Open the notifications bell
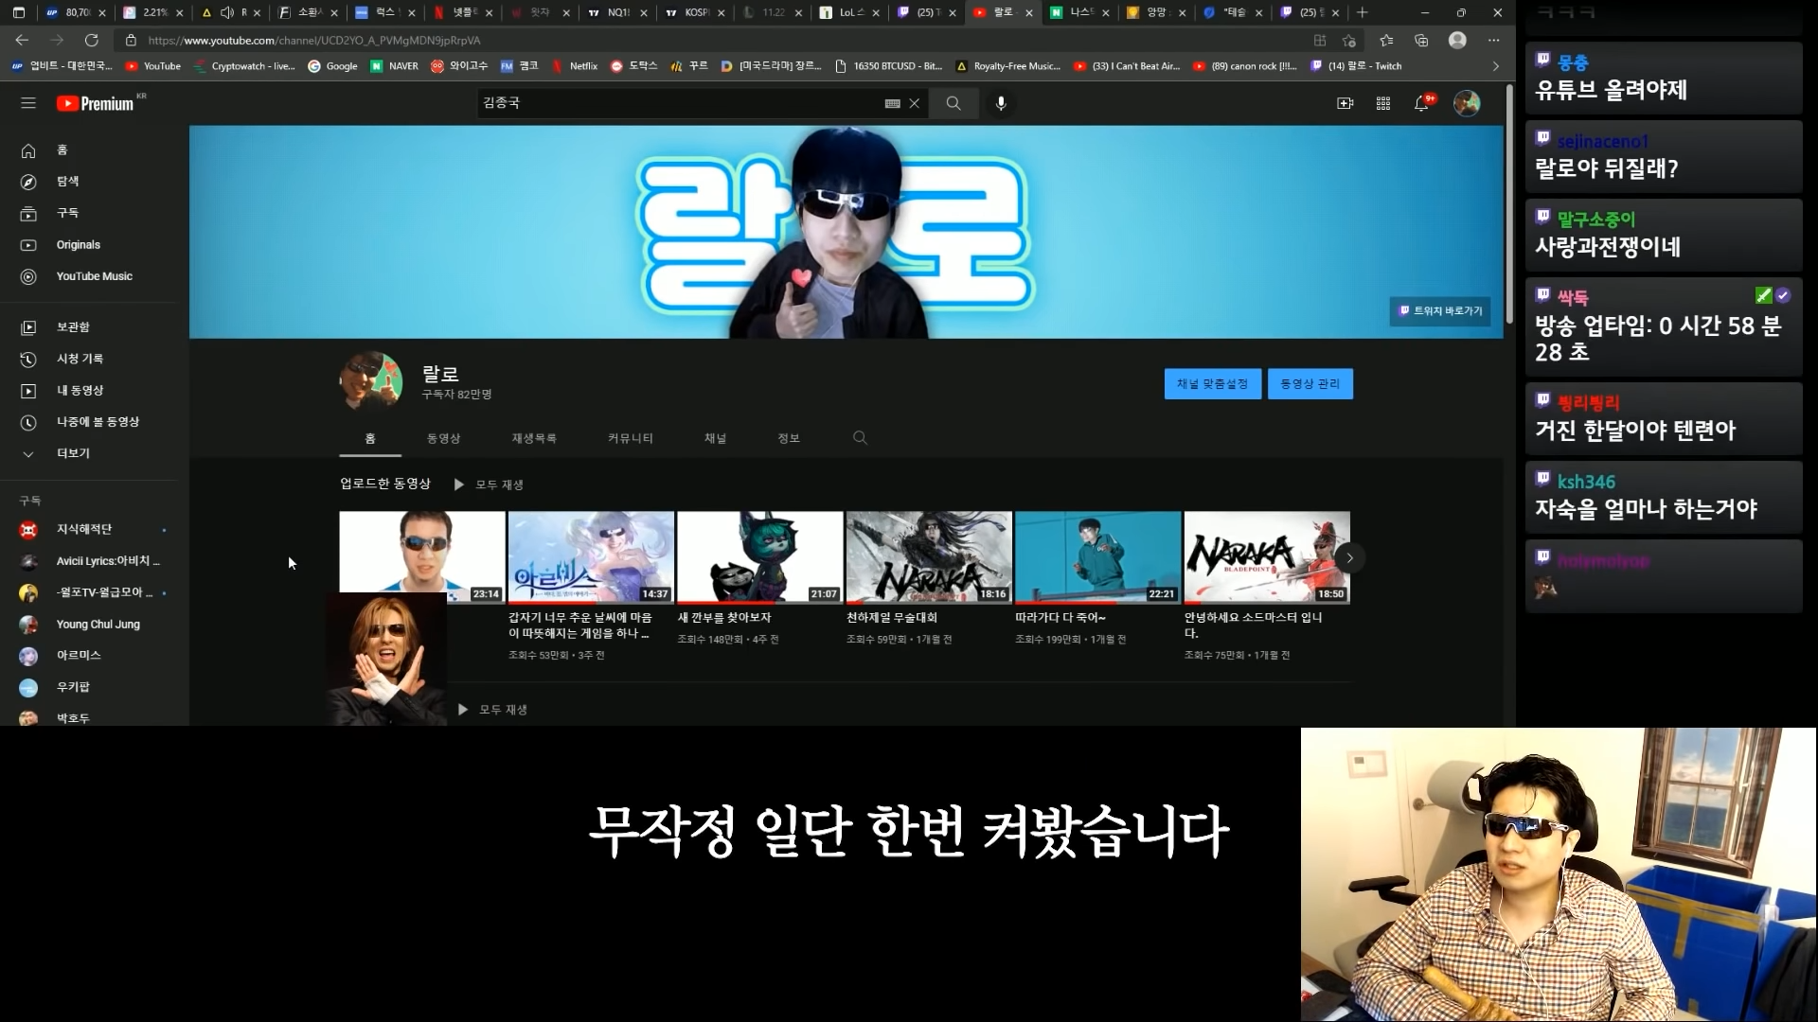The width and height of the screenshot is (1818, 1022). (1422, 103)
